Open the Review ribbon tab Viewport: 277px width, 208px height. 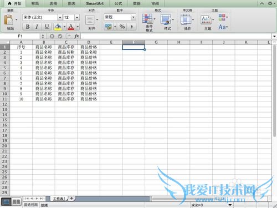155,3
